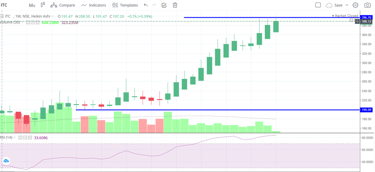The height and width of the screenshot is (172, 375).
Task: Click the Compare symbols scale icon
Action: [x=54, y=5]
